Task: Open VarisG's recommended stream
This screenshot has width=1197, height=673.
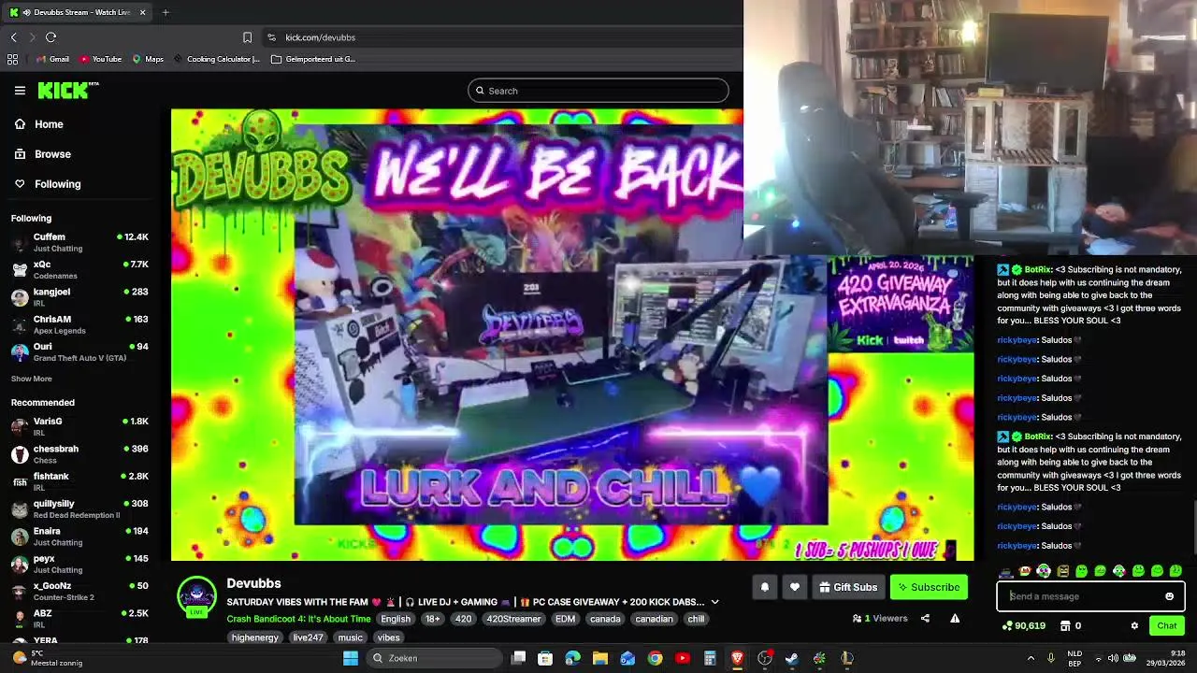Action: click(79, 426)
